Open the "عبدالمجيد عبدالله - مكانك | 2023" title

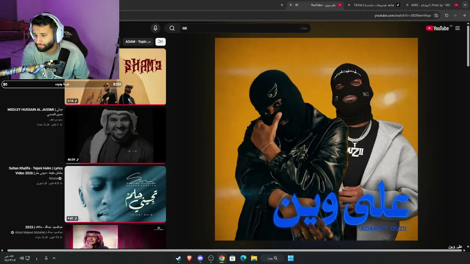click(44, 227)
